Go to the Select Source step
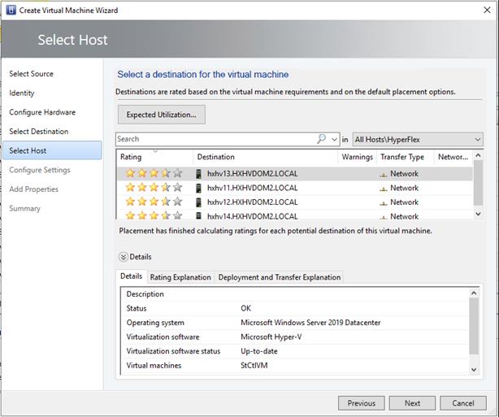499x417 pixels. pyautogui.click(x=31, y=74)
